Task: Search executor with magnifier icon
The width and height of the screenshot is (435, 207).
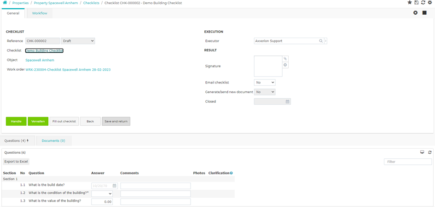Action: 321,41
